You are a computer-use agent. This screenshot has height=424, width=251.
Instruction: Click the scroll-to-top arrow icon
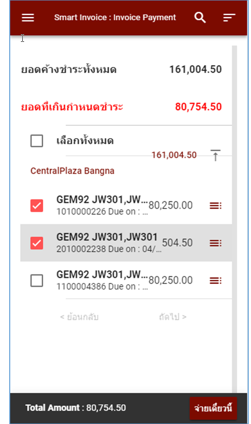215,155
